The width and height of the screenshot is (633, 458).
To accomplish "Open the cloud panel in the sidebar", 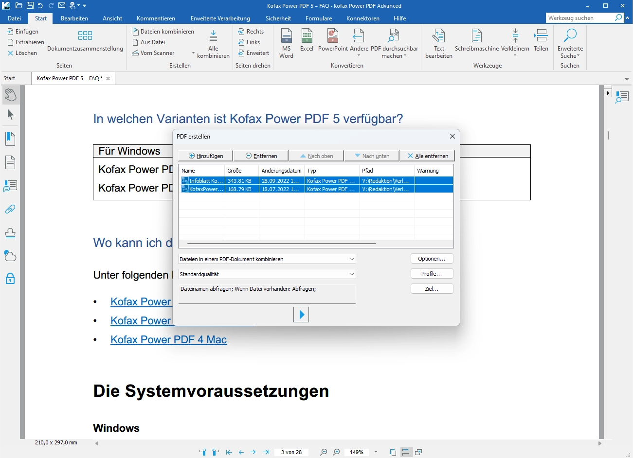I will [10, 256].
